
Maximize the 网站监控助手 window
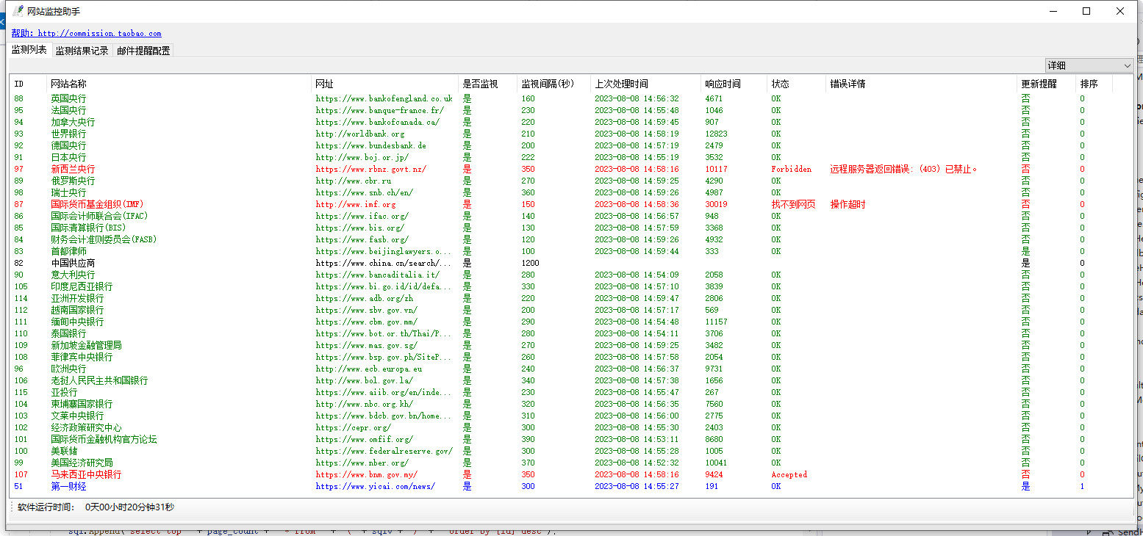1086,11
